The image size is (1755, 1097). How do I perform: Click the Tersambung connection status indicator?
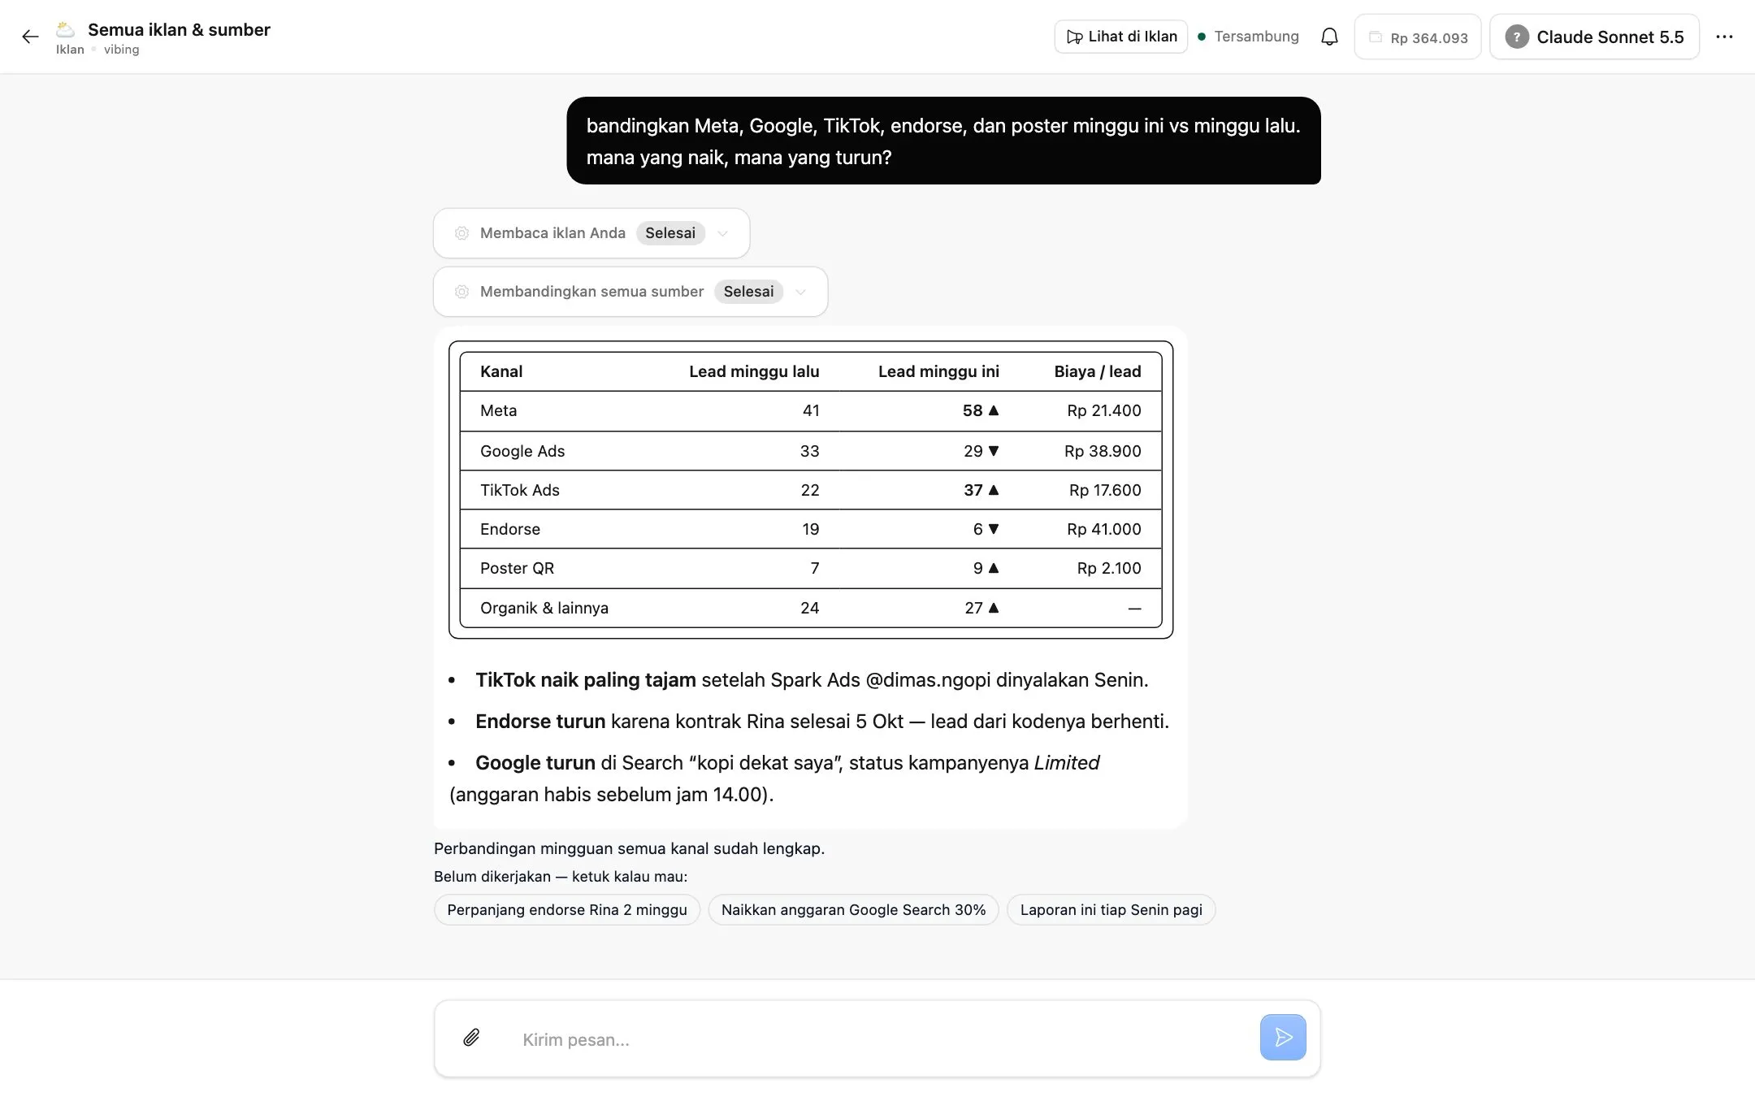[1248, 37]
